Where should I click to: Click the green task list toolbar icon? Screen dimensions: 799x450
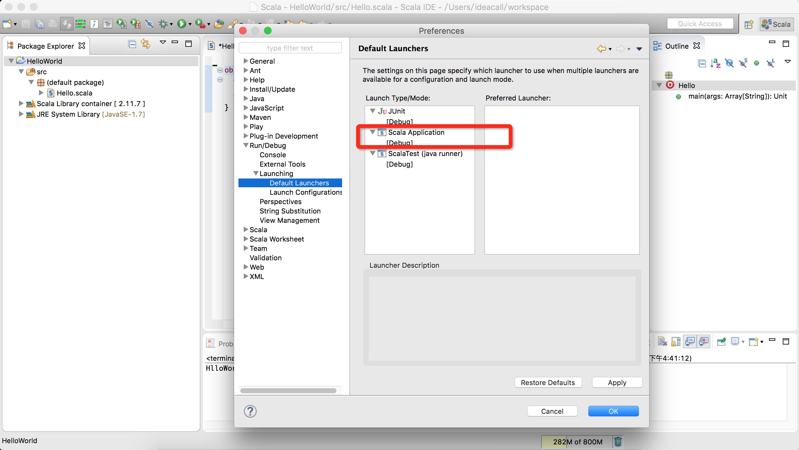81,24
